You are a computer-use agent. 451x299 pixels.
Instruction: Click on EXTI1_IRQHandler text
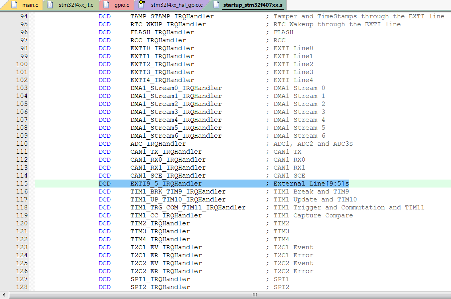(x=162, y=56)
